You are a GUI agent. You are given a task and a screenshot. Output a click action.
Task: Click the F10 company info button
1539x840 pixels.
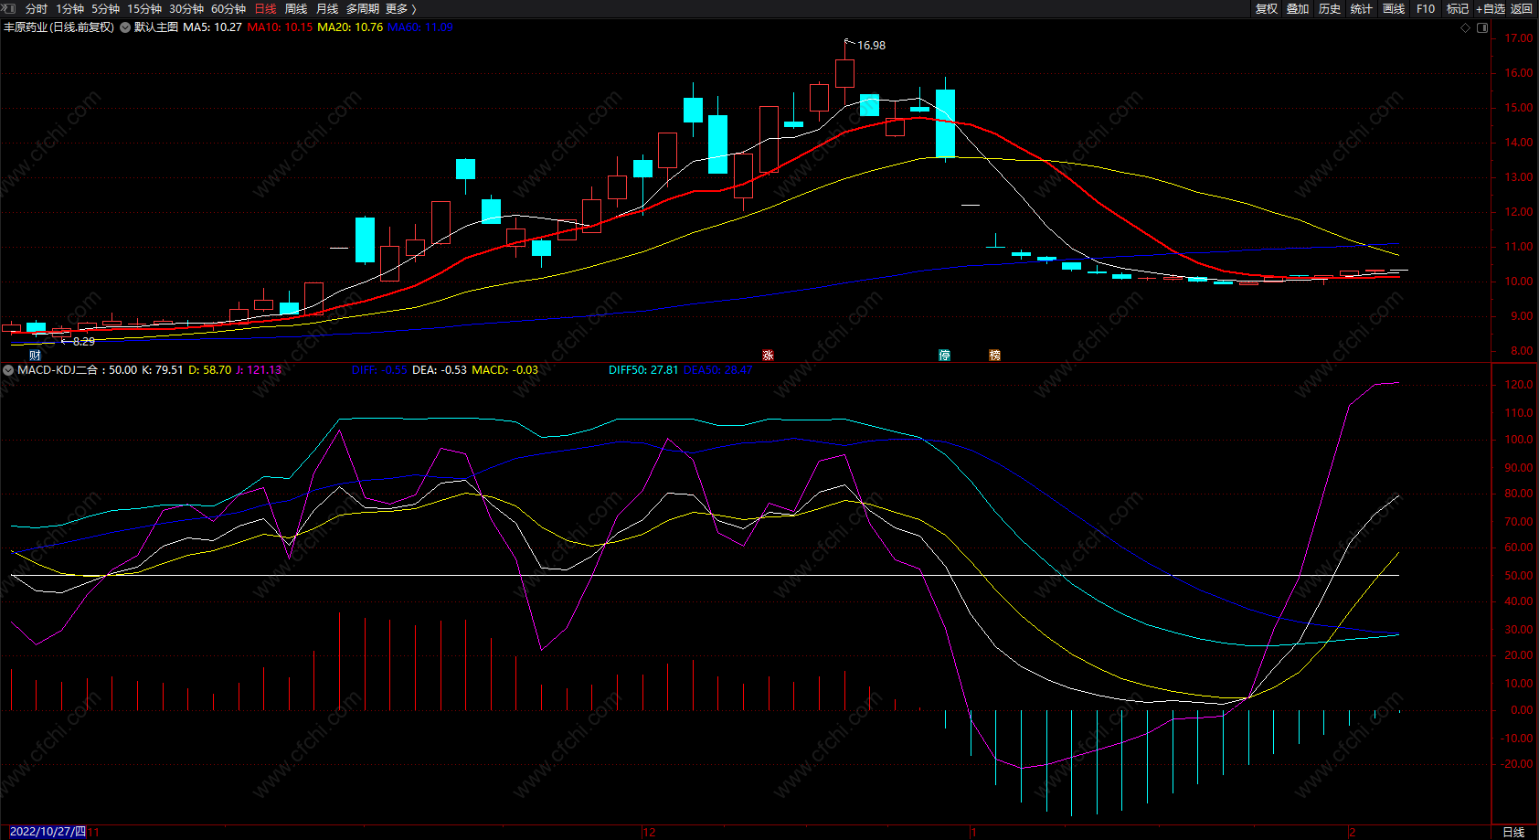pos(1426,8)
